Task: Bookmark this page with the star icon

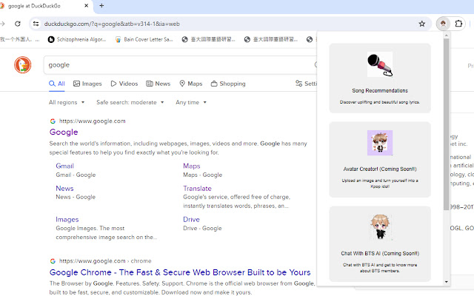Action: pyautogui.click(x=421, y=24)
